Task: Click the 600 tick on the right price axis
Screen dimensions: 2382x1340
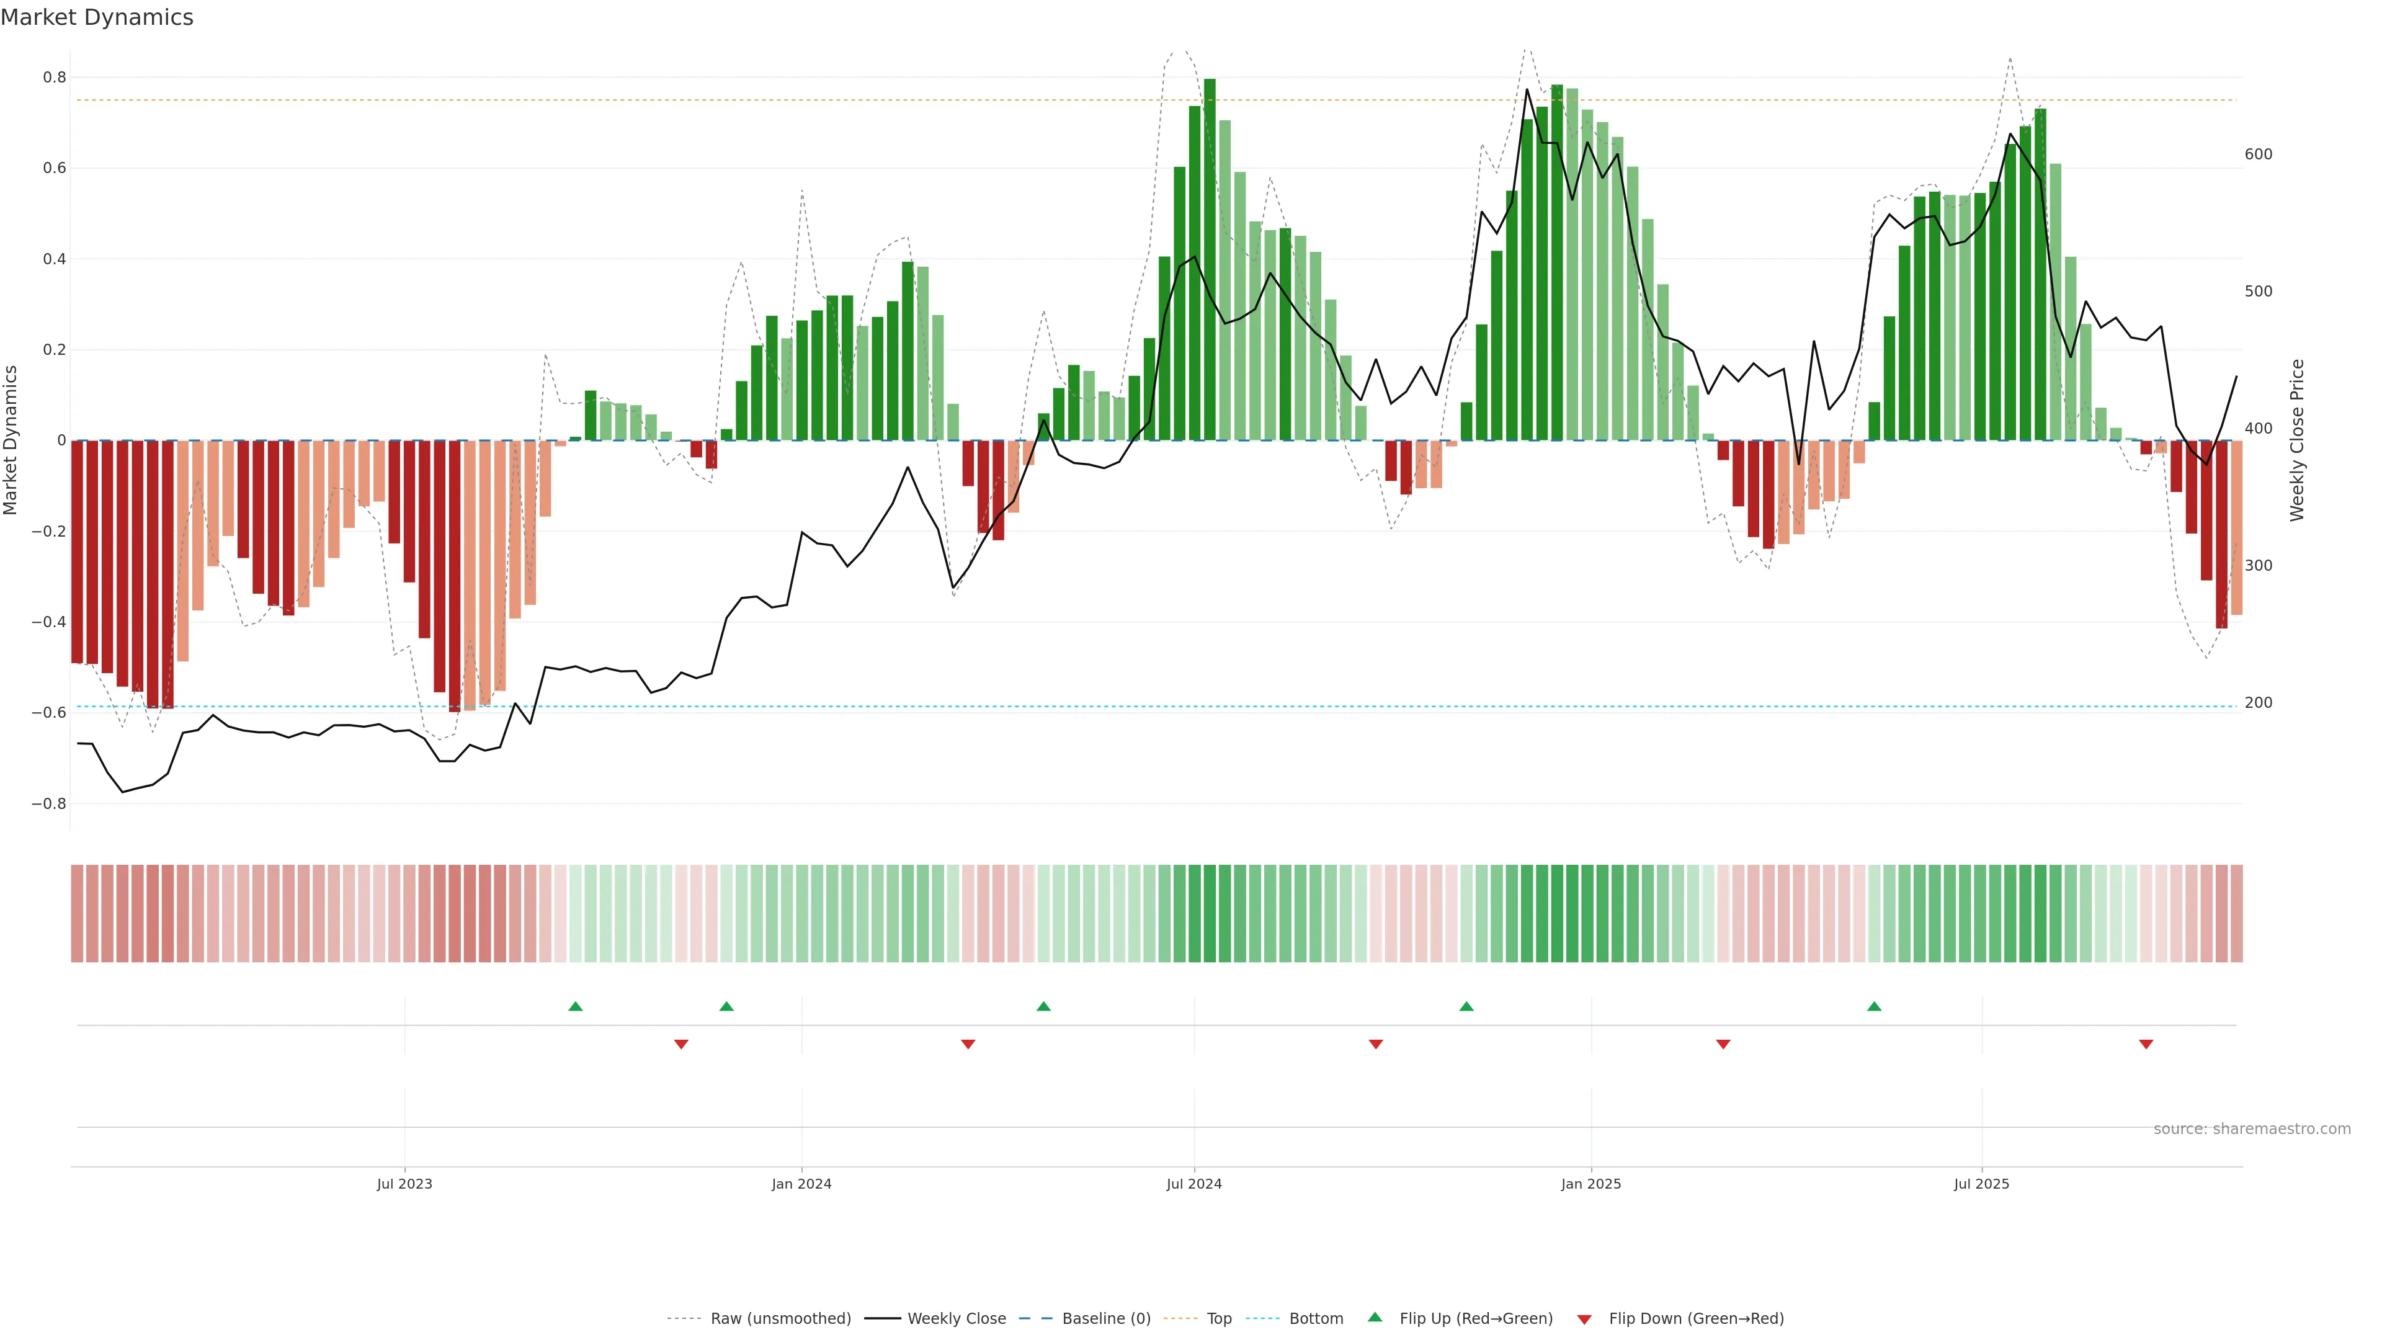Action: [x=2258, y=154]
